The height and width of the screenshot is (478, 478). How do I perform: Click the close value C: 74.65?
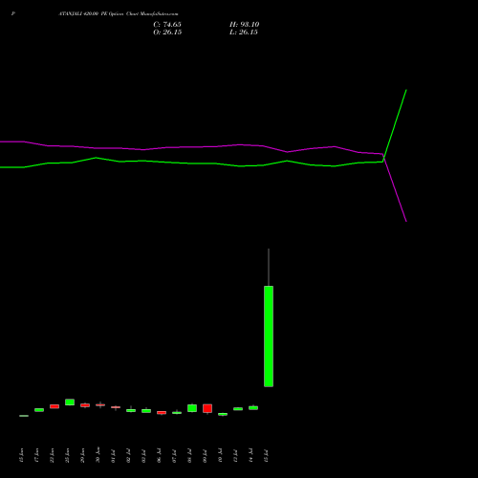click(167, 25)
